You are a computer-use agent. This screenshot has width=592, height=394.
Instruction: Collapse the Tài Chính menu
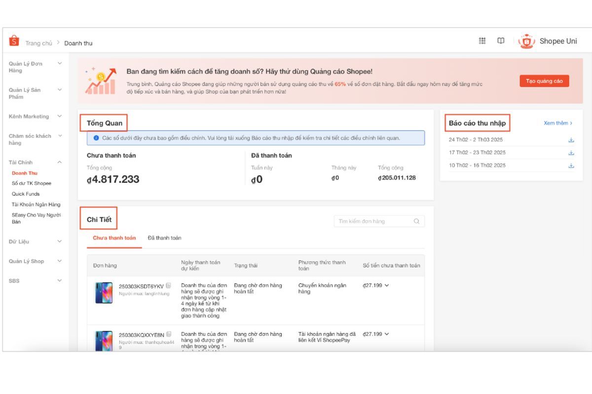tap(60, 162)
